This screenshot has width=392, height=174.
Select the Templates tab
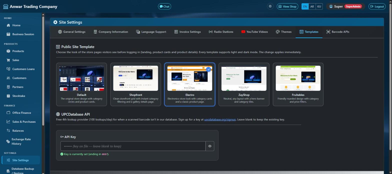click(x=309, y=32)
